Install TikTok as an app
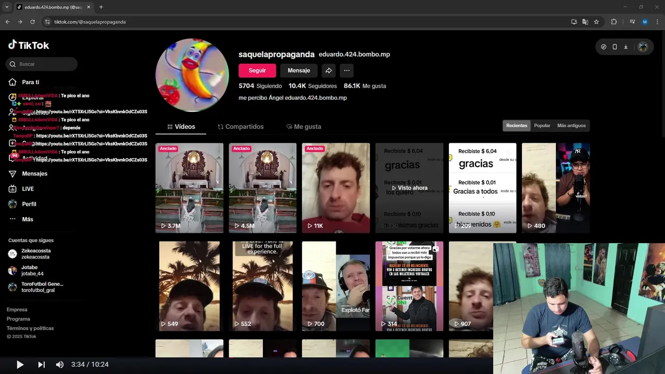 [574, 22]
